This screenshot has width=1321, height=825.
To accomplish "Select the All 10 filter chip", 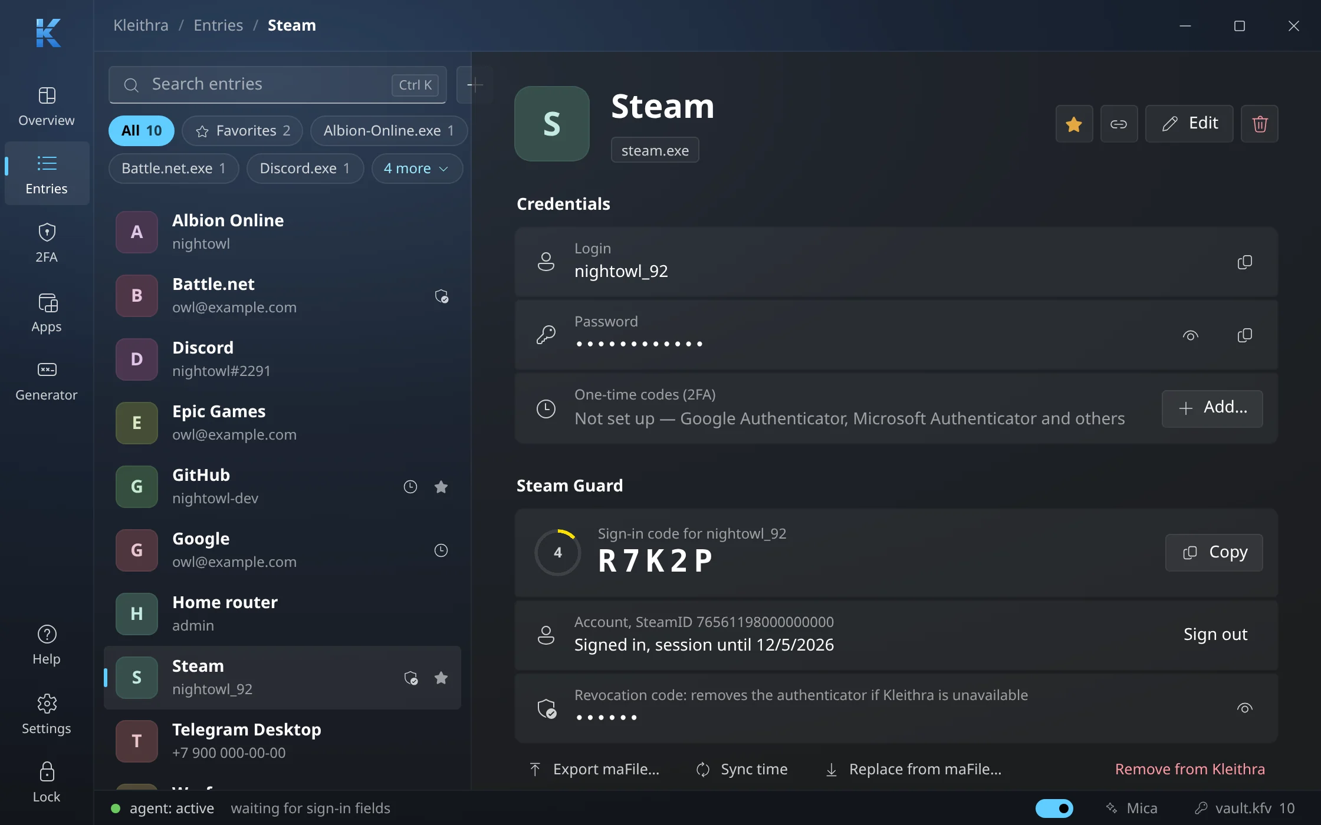I will [142, 131].
